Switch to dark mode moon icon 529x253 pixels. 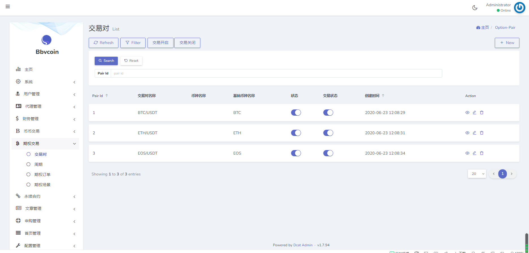coord(475,8)
